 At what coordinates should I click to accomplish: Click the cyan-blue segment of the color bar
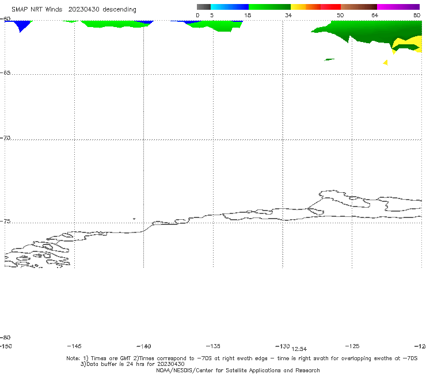(230, 7)
